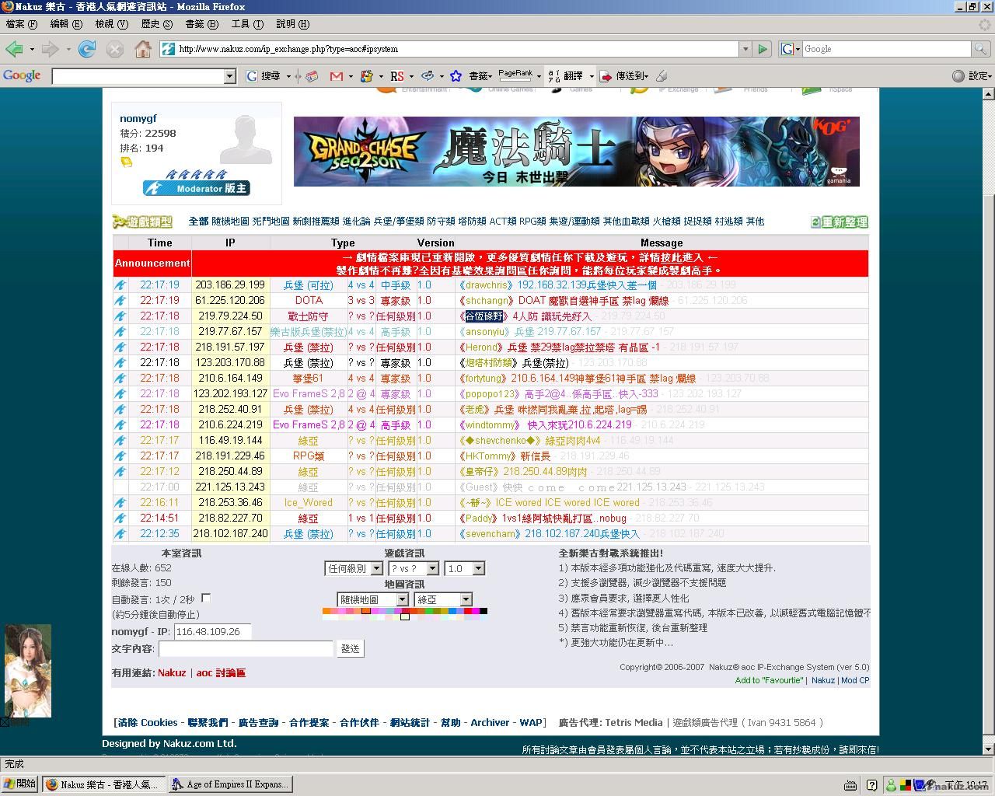
Task: Click the Gmail icon in Google toolbar
Action: tap(336, 76)
